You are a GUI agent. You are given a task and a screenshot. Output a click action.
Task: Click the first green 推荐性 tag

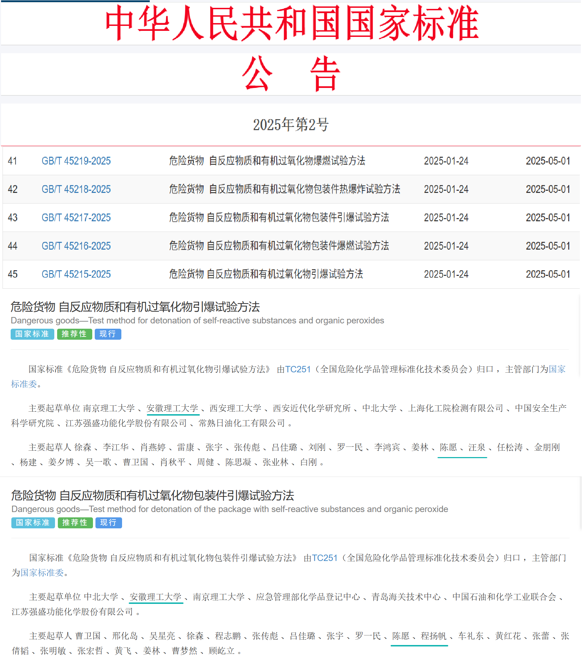click(75, 334)
